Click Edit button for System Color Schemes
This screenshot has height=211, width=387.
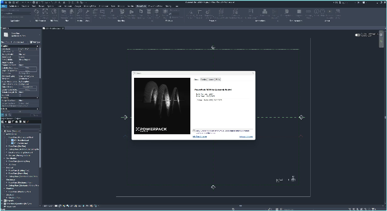tap(28, 89)
